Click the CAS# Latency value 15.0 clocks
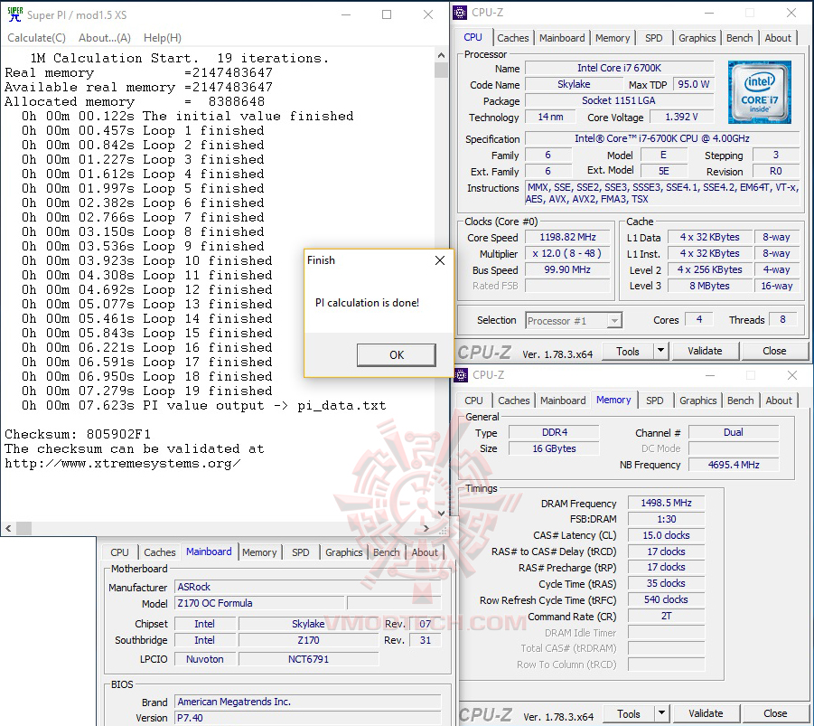 click(x=666, y=535)
